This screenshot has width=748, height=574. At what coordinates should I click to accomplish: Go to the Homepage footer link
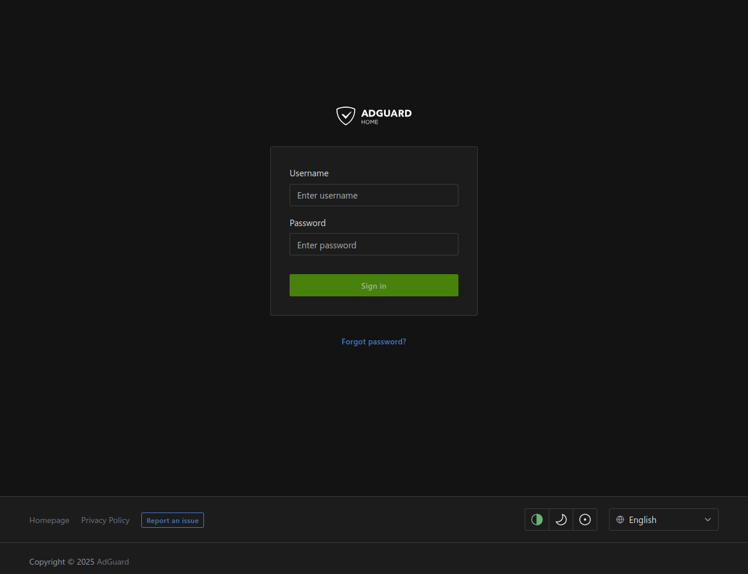click(x=49, y=520)
